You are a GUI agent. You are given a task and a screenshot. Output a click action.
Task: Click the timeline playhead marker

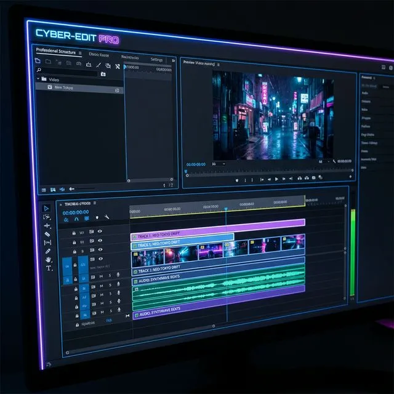click(x=226, y=209)
